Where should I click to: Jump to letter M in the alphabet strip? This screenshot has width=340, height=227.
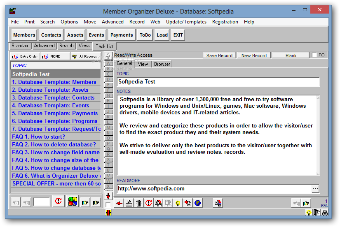pyautogui.click(x=108, y=127)
